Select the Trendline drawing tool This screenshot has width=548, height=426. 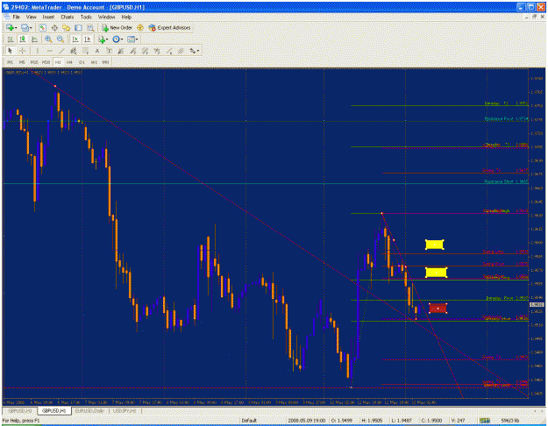tap(61, 51)
